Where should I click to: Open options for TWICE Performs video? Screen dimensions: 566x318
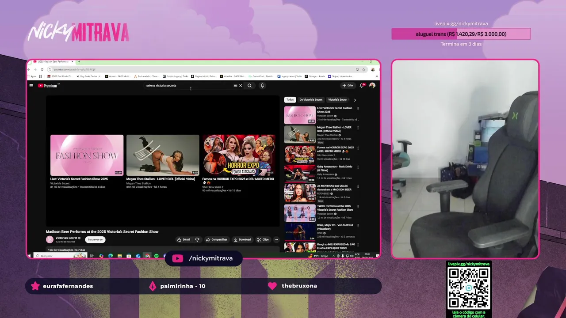tap(358, 207)
